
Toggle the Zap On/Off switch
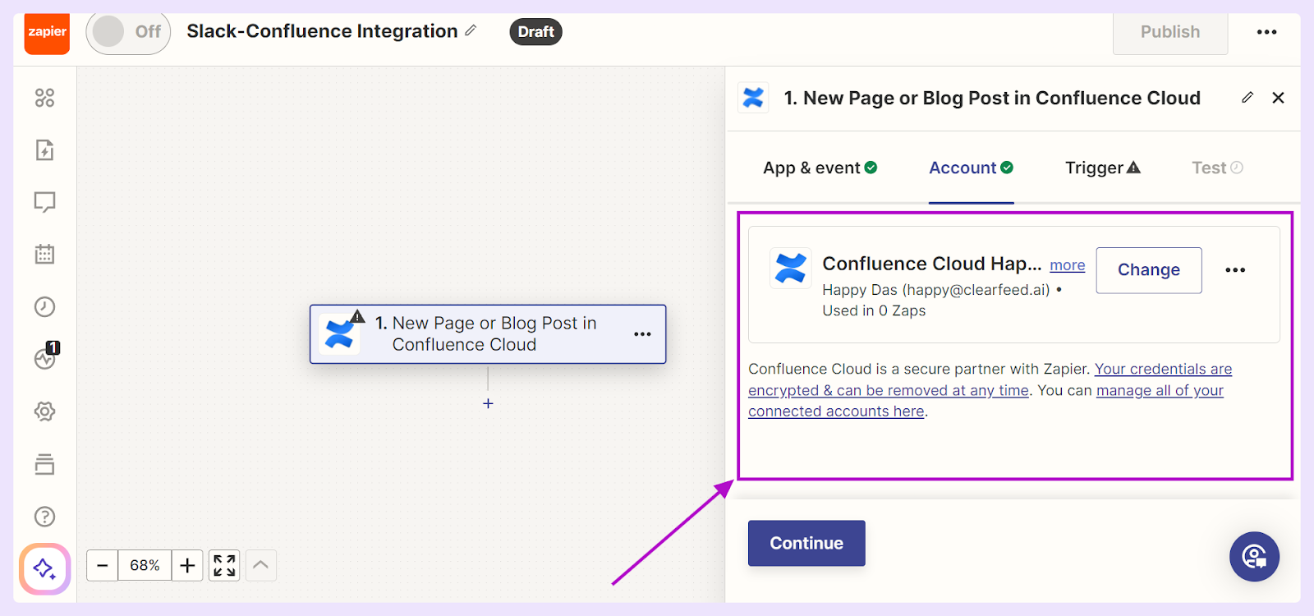pyautogui.click(x=128, y=32)
